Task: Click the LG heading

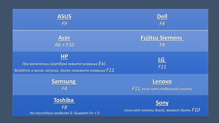Action: click(162, 60)
